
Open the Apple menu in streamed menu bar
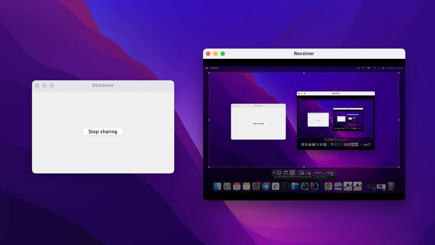pos(207,68)
